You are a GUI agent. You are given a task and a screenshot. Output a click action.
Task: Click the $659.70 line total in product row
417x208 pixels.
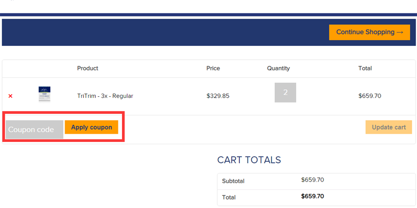click(370, 96)
